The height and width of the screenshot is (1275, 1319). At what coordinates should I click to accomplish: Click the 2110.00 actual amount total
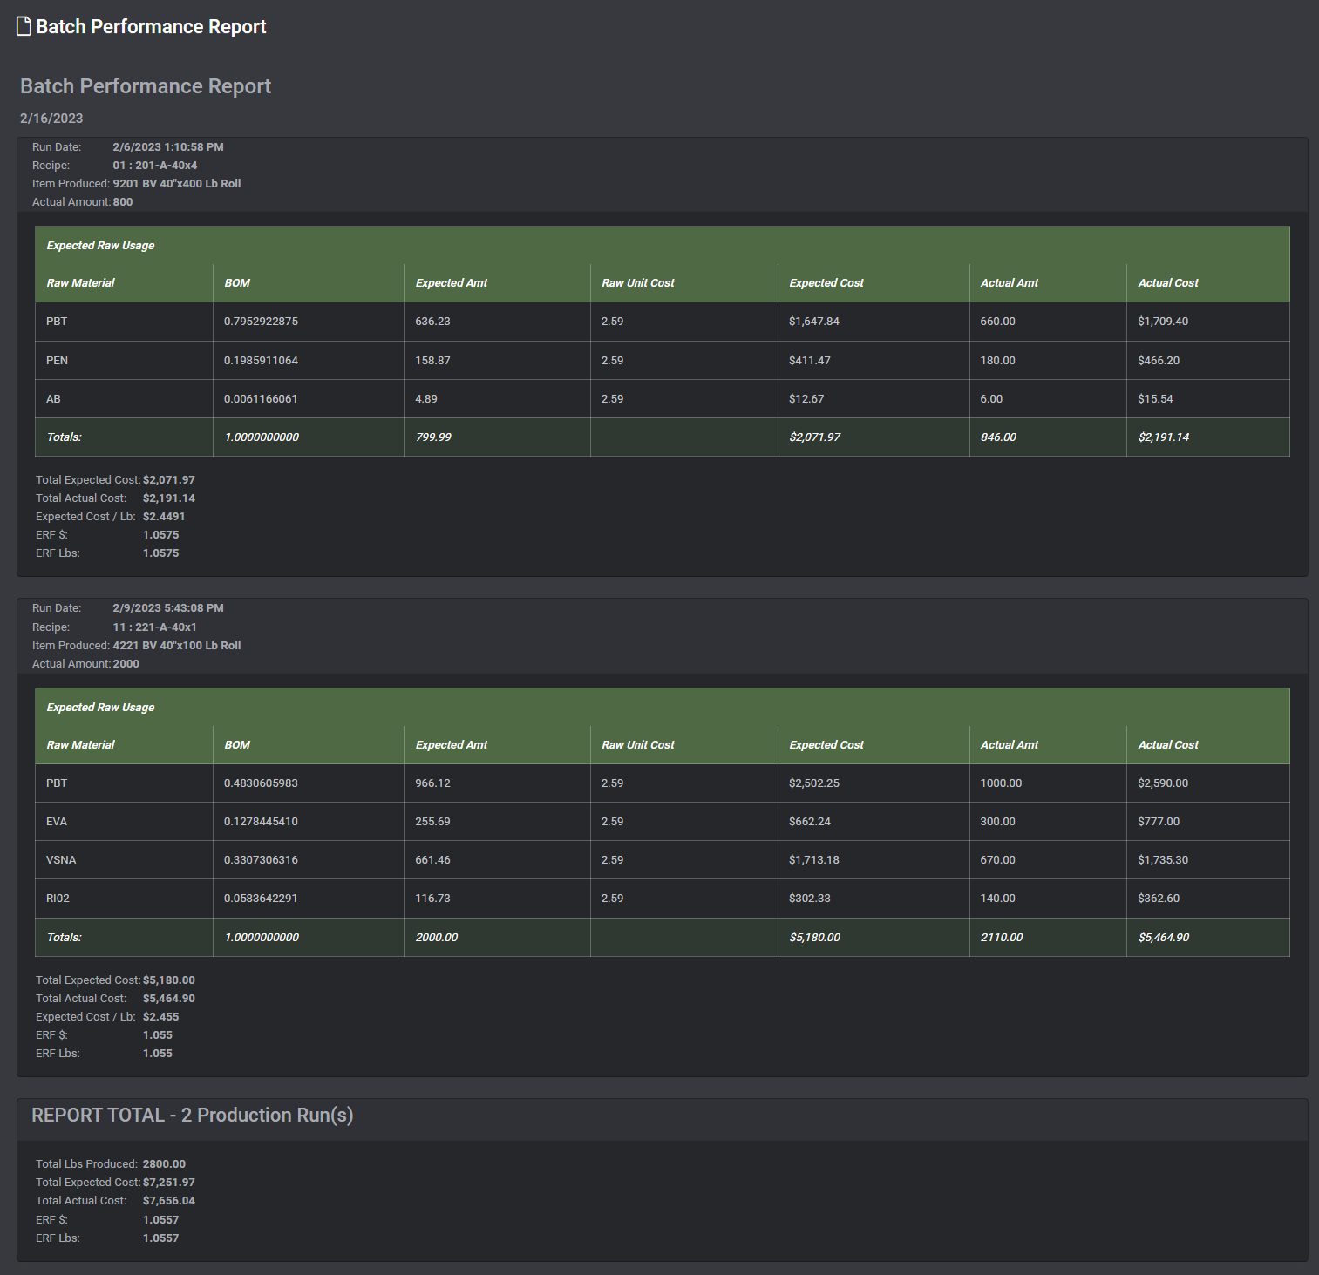(x=1001, y=938)
